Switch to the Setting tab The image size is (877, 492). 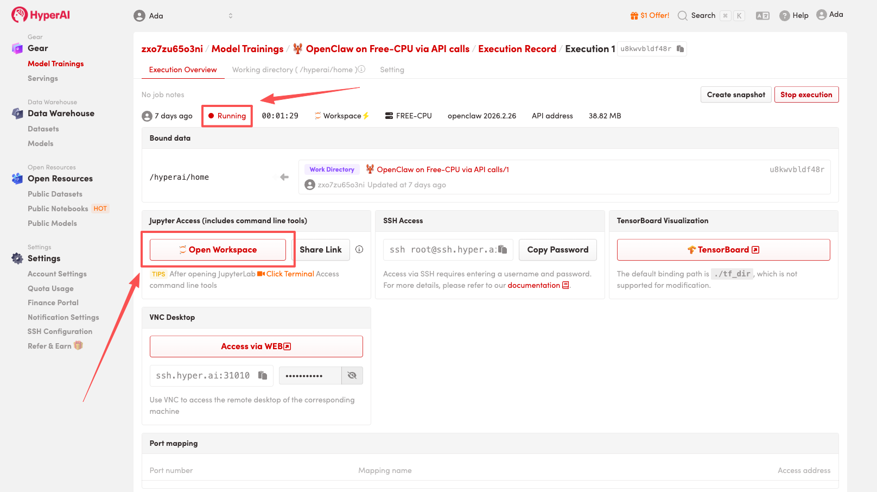click(x=392, y=70)
